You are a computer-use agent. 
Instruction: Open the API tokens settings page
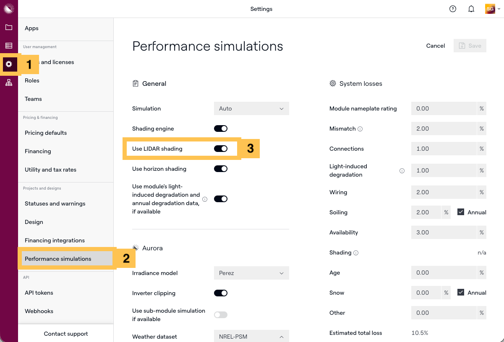(x=39, y=293)
